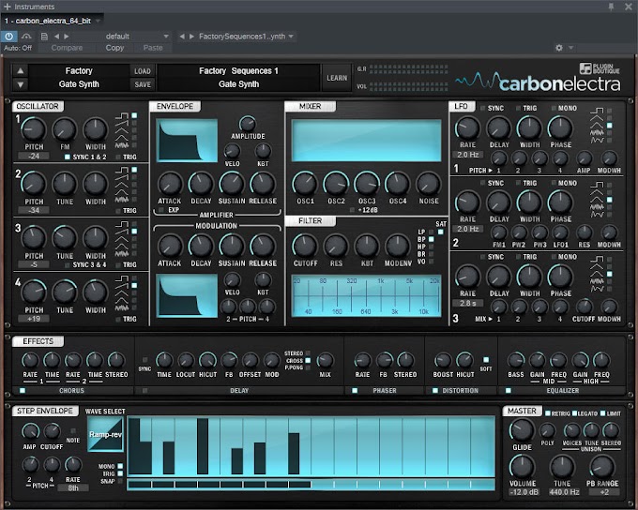Toggle step envelope MONO checkbox
The width and height of the screenshot is (638, 510).
pyautogui.click(x=120, y=467)
